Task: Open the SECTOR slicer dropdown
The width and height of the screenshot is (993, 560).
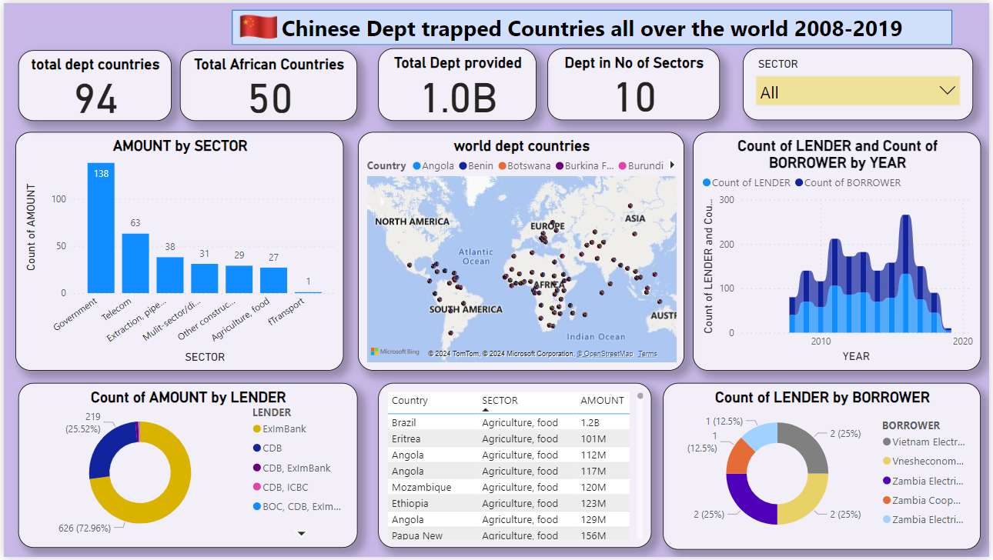Action: [947, 92]
